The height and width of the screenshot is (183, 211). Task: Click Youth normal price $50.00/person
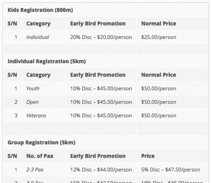coord(159,88)
